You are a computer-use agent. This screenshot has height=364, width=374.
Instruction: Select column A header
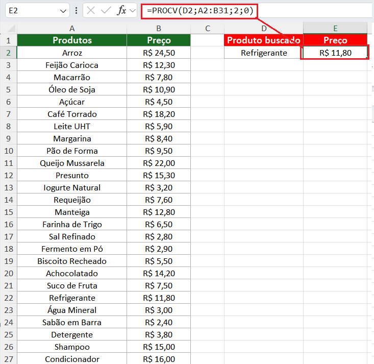click(72, 29)
